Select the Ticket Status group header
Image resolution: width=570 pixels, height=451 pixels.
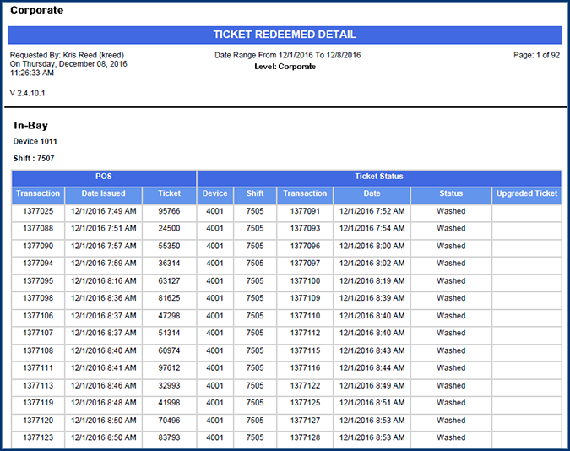pos(379,177)
